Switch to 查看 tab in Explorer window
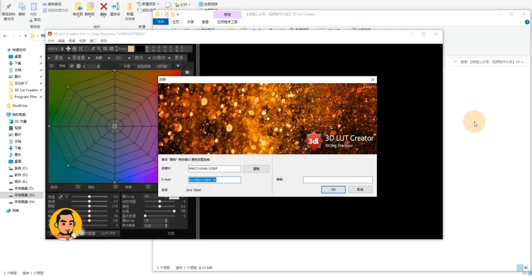Screen dimensions: 532x276 point(205,22)
